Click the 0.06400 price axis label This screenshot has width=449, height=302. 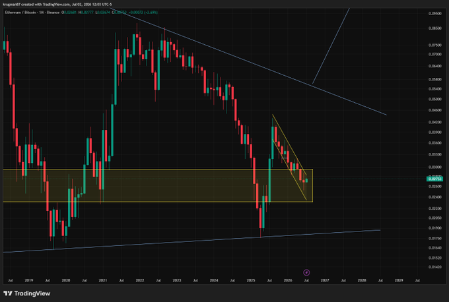coord(434,66)
